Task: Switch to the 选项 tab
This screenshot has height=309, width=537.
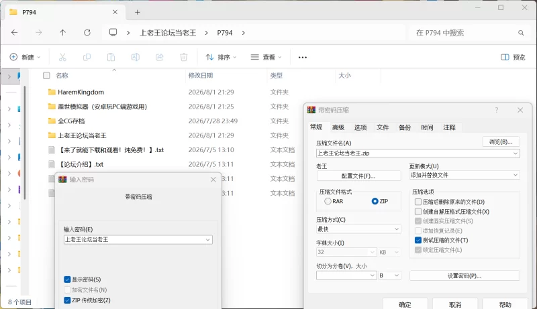Action: tap(360, 127)
